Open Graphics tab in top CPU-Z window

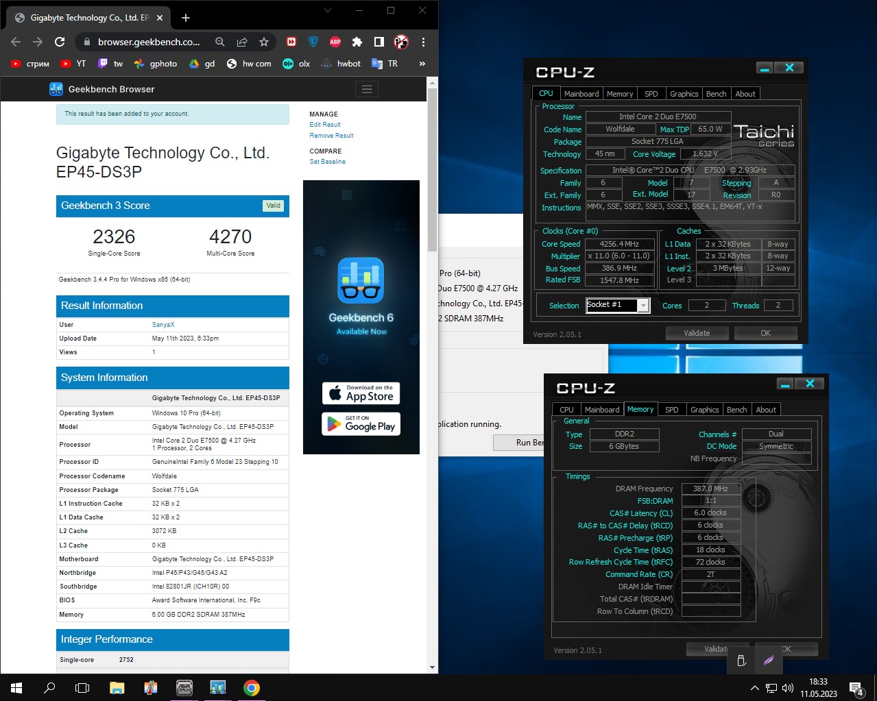click(684, 94)
